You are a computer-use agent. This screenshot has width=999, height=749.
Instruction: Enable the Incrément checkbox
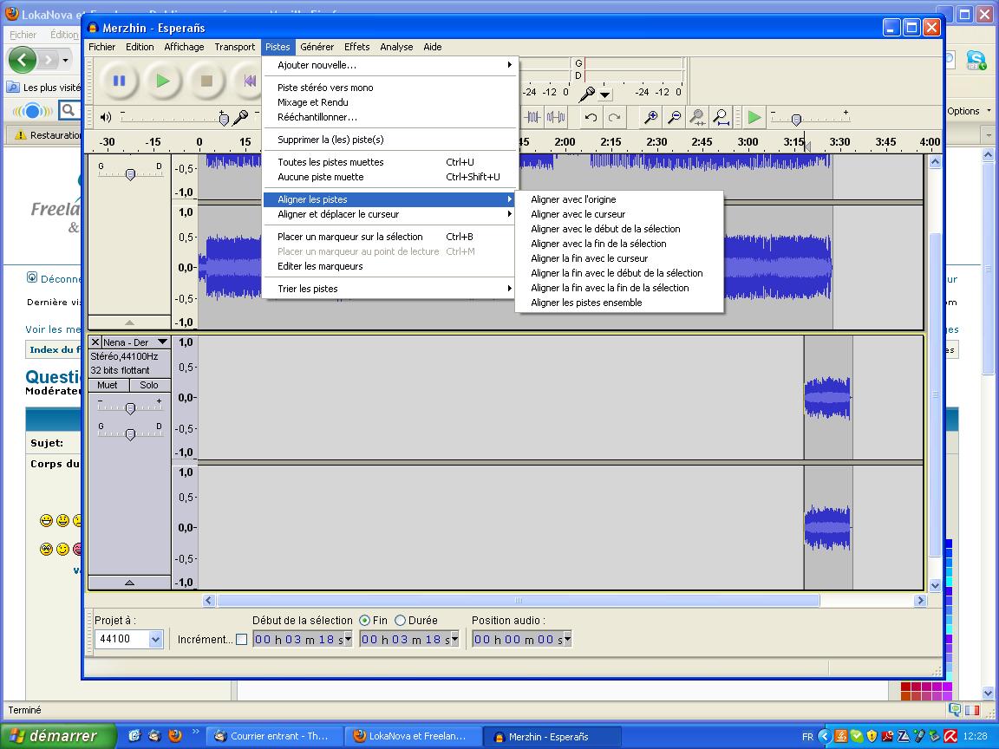tap(241, 640)
